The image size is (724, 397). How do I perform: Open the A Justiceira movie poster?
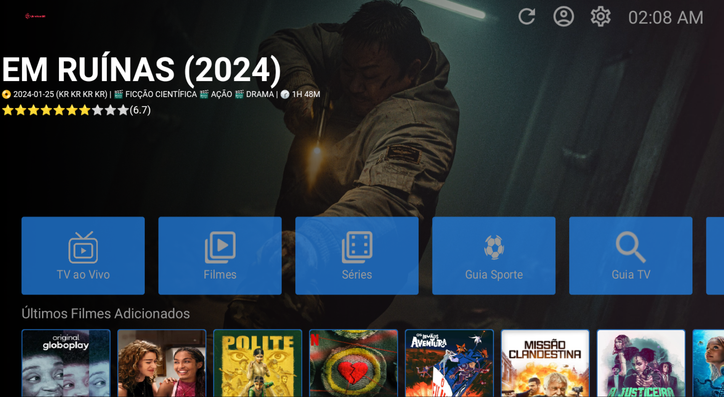641,363
